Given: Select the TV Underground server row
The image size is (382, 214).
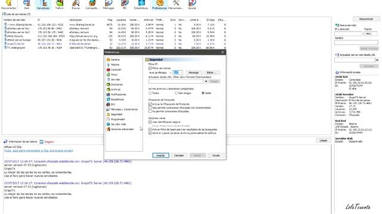Looking at the screenshot, I should (x=115, y=48).
